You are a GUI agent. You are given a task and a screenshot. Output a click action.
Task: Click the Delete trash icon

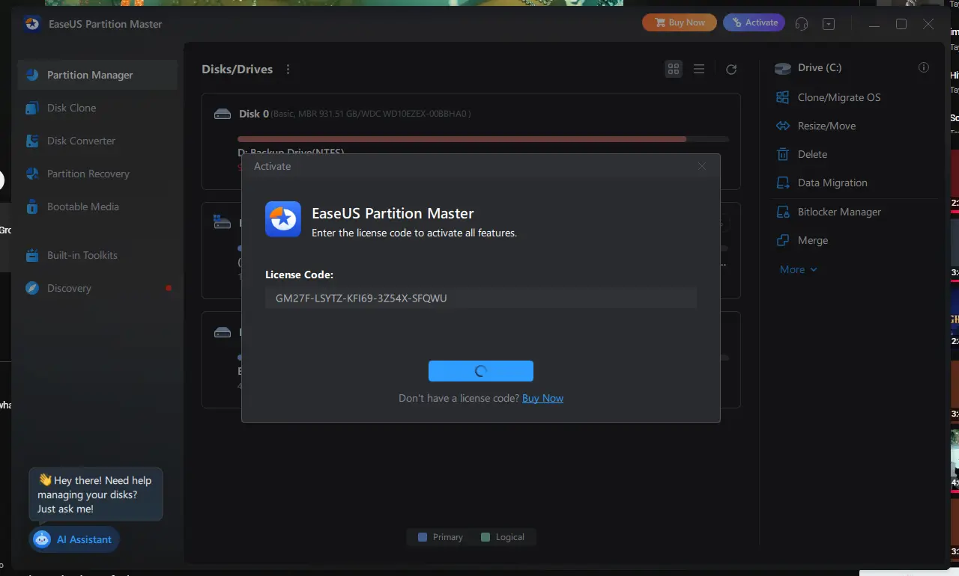pyautogui.click(x=783, y=154)
